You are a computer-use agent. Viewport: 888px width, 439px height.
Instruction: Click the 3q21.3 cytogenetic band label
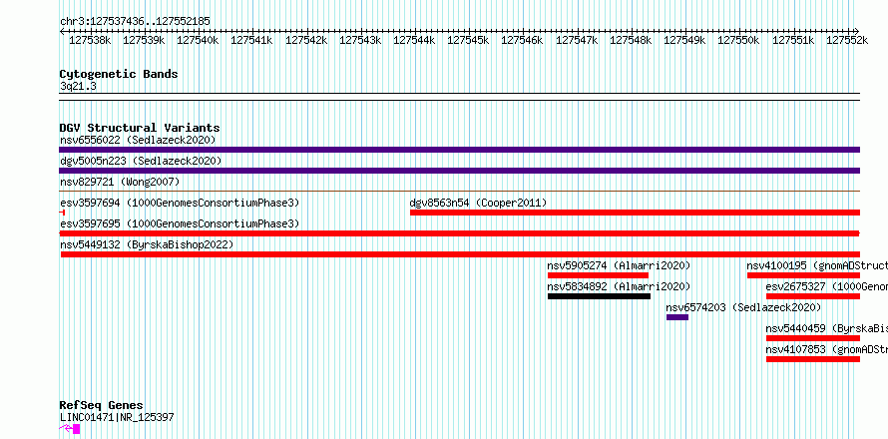(x=78, y=86)
